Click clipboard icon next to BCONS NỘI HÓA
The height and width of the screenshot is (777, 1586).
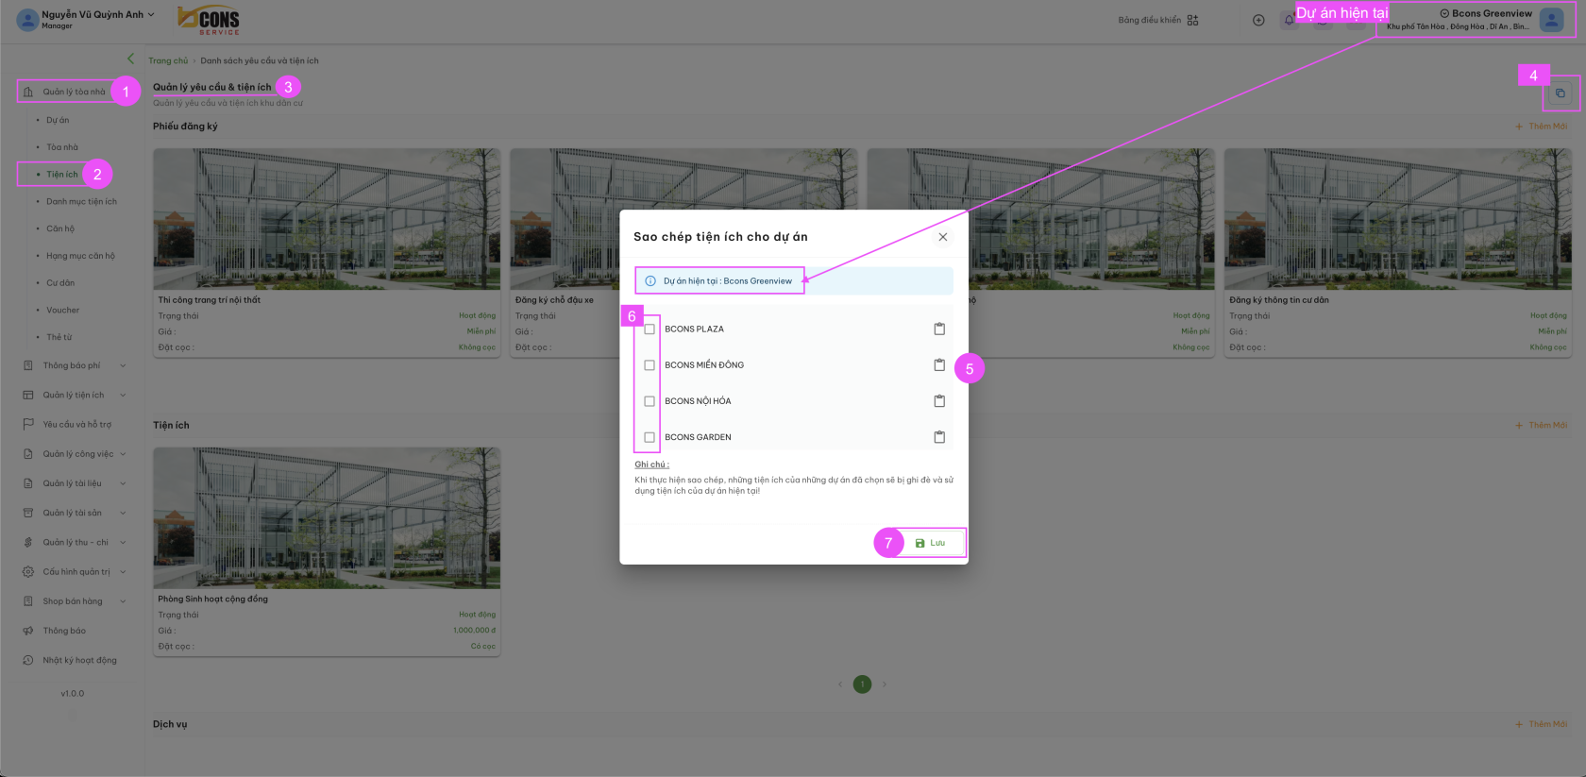[939, 401]
